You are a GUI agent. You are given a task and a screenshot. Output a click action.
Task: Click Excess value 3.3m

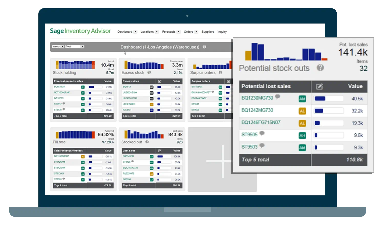click(x=177, y=65)
